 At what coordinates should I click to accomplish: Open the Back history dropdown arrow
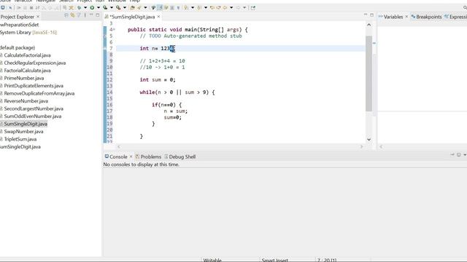(x=231, y=8)
